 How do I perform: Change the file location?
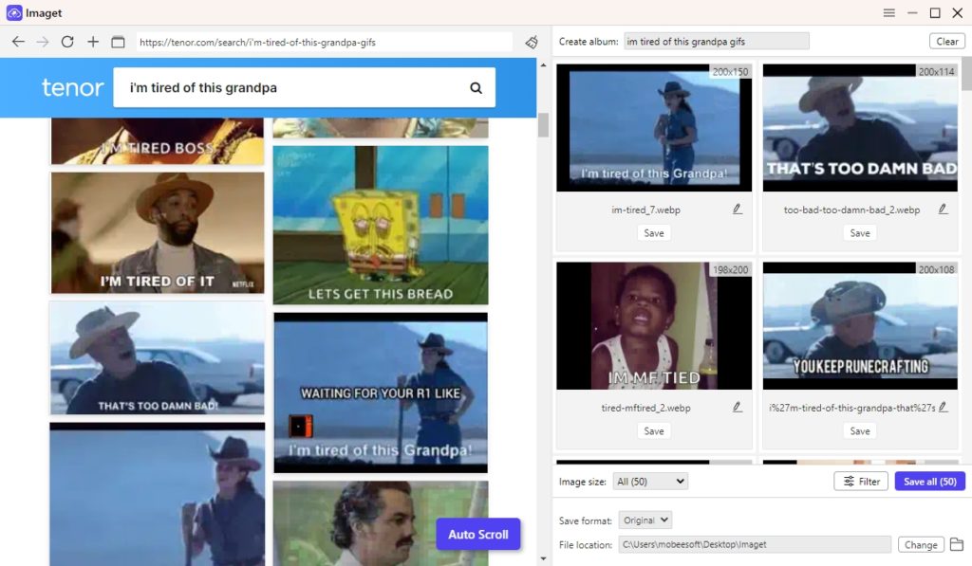click(x=921, y=545)
